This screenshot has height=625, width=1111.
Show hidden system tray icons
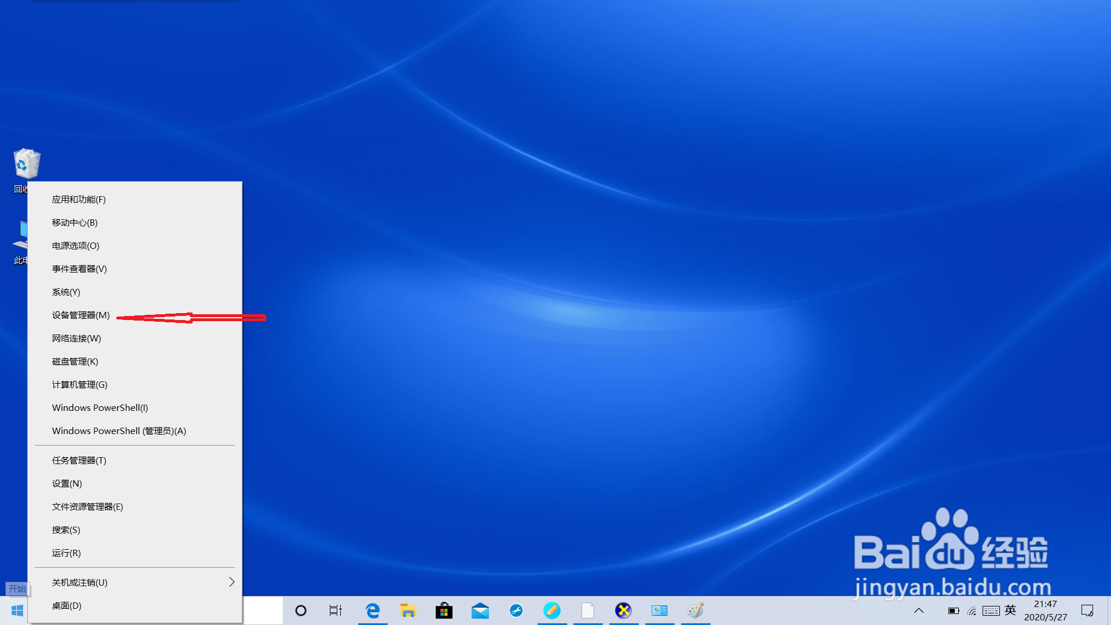(919, 611)
